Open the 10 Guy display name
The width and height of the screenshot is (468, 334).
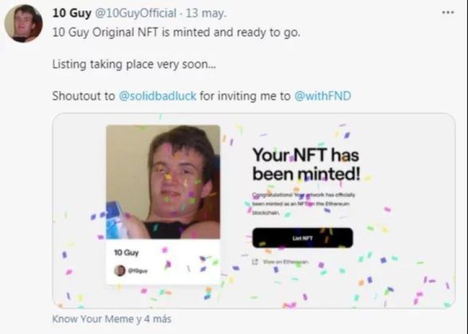coord(72,13)
